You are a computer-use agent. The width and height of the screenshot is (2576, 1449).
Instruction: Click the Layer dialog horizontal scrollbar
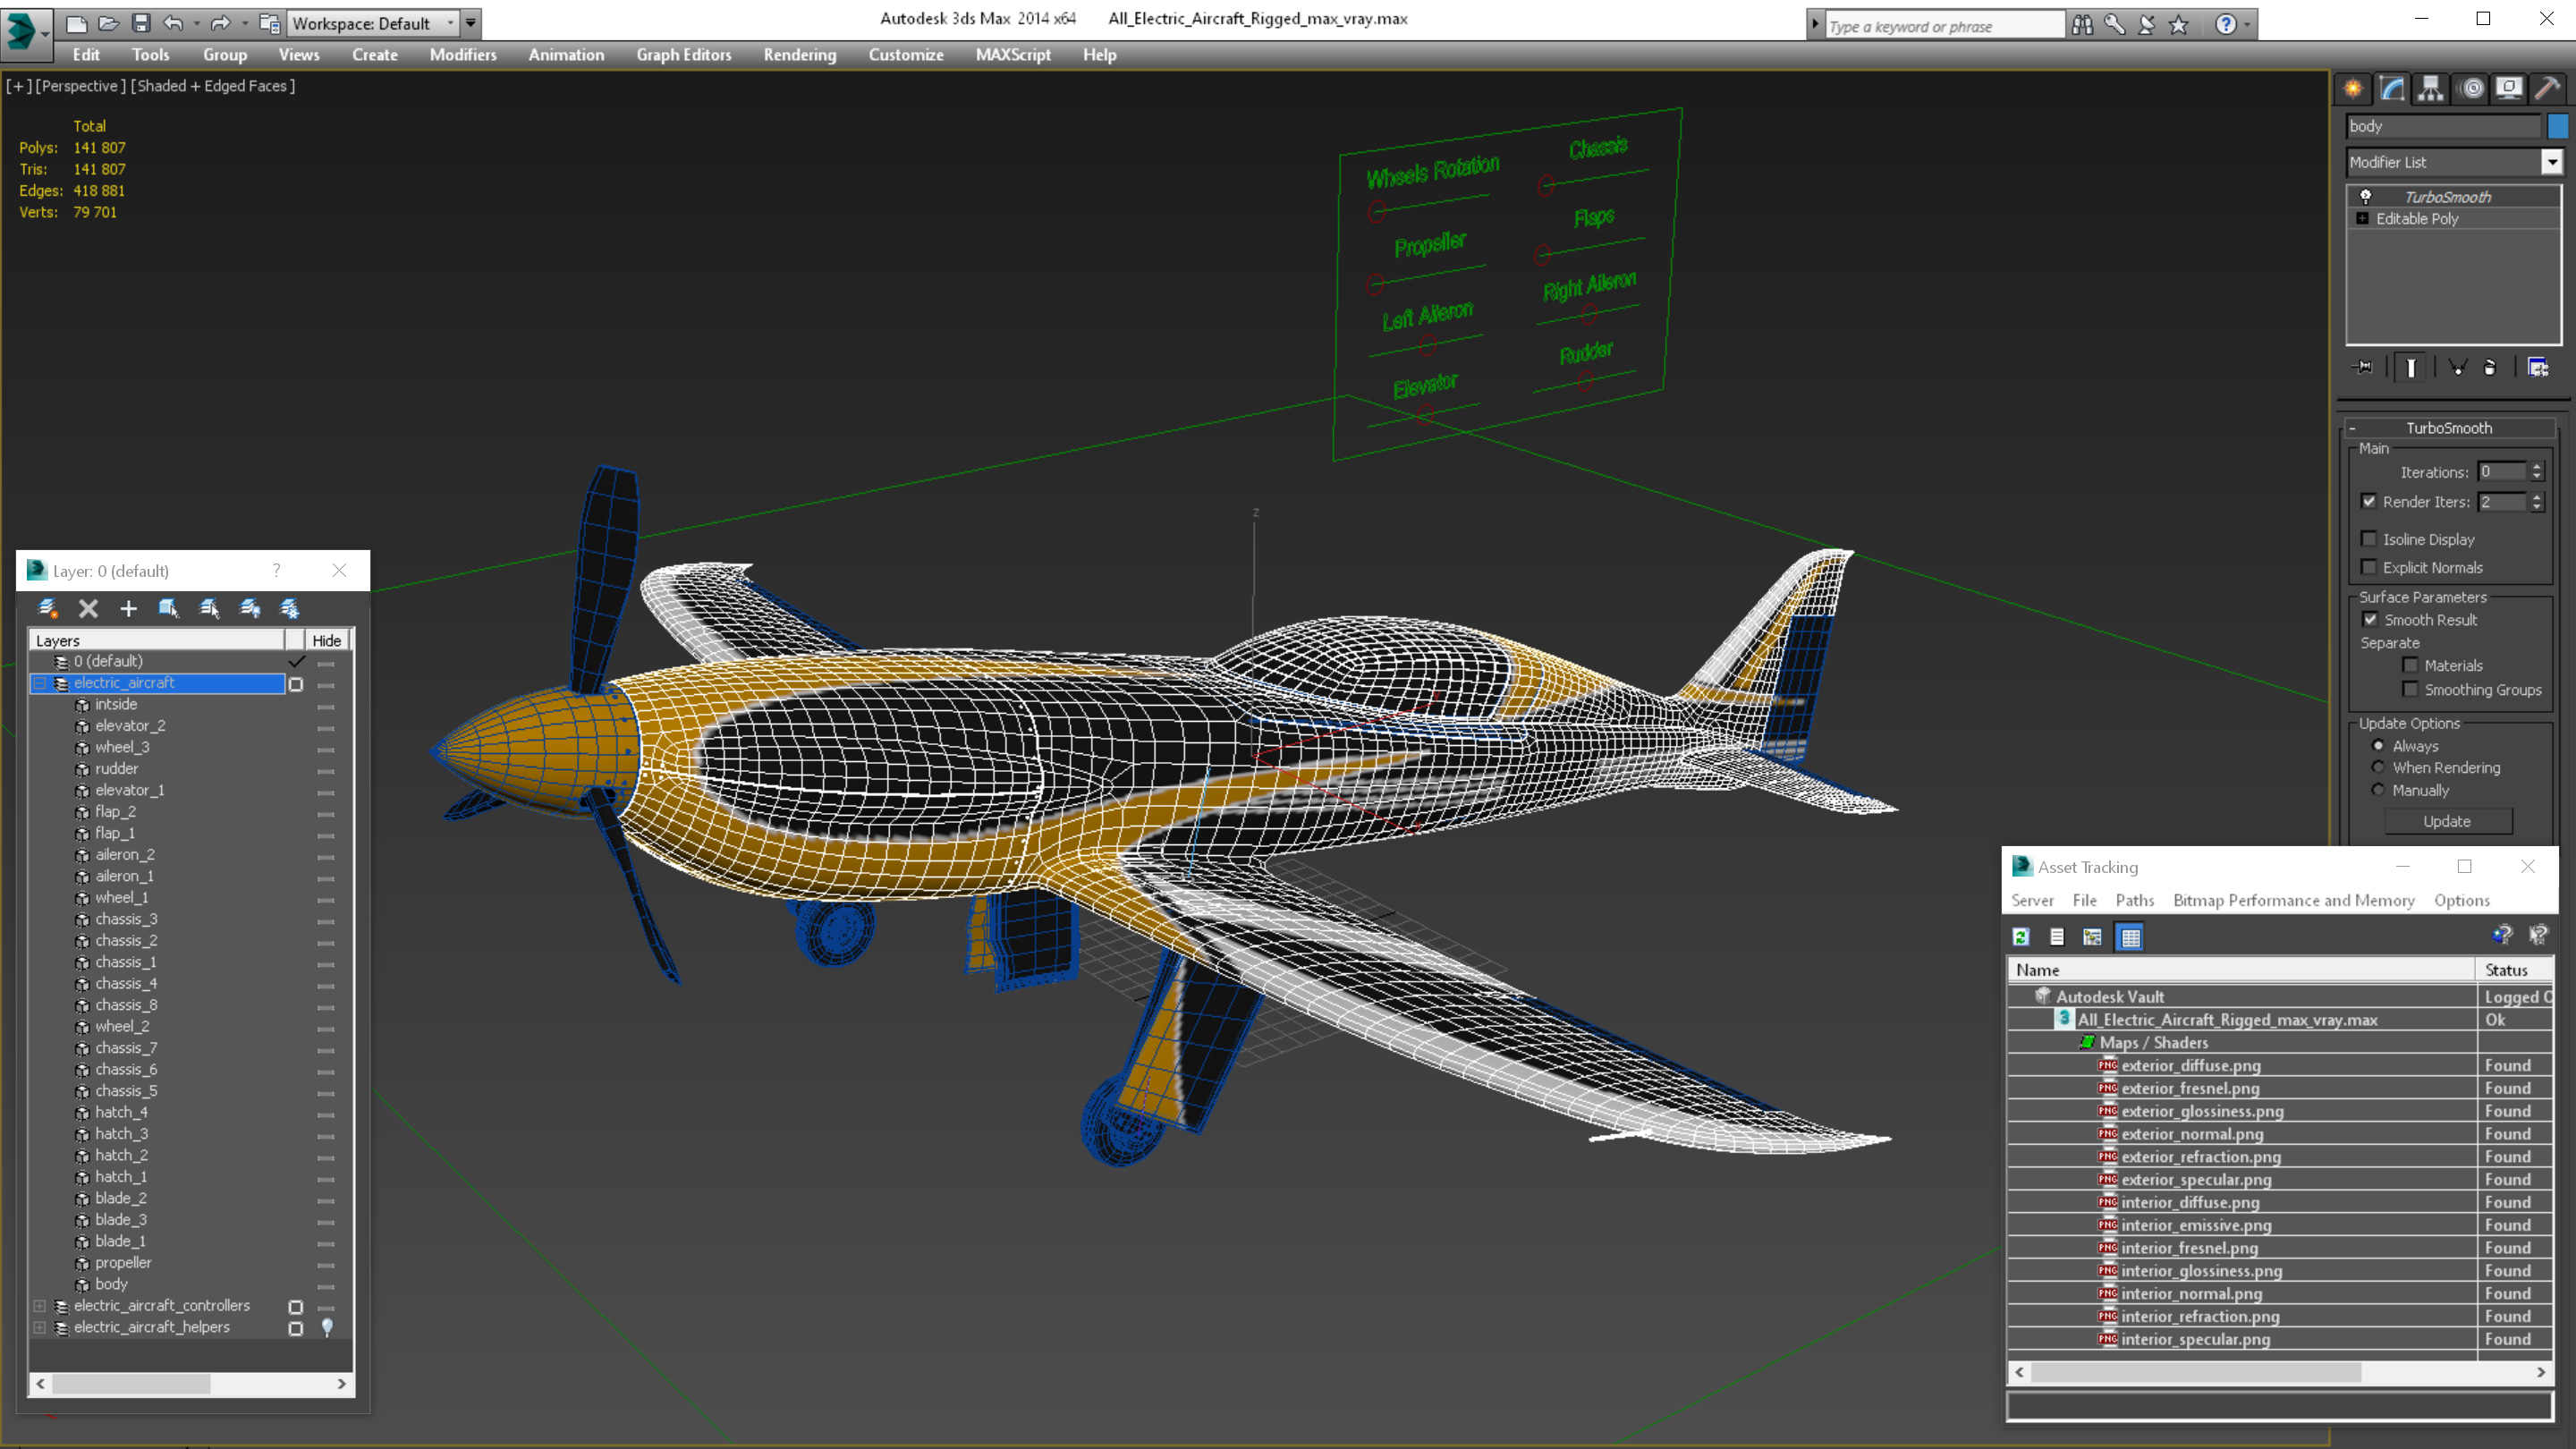190,1384
